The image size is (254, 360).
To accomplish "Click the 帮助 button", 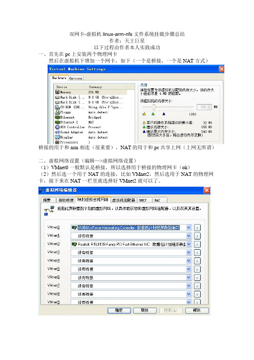I will coord(197,310).
